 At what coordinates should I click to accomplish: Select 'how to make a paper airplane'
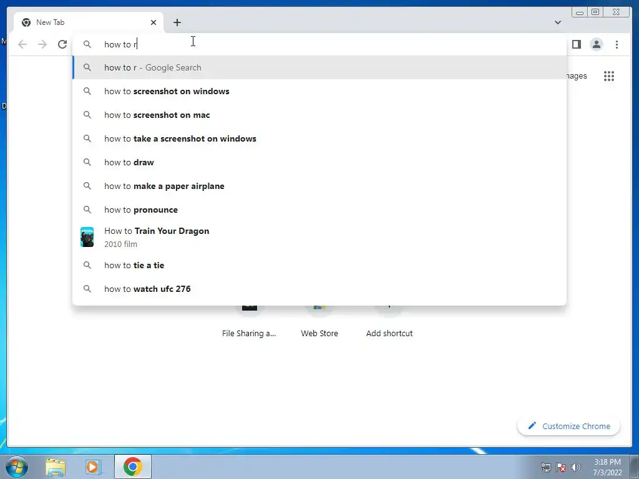(x=319, y=186)
